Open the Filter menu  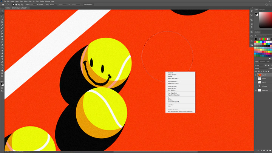click(30, 1)
